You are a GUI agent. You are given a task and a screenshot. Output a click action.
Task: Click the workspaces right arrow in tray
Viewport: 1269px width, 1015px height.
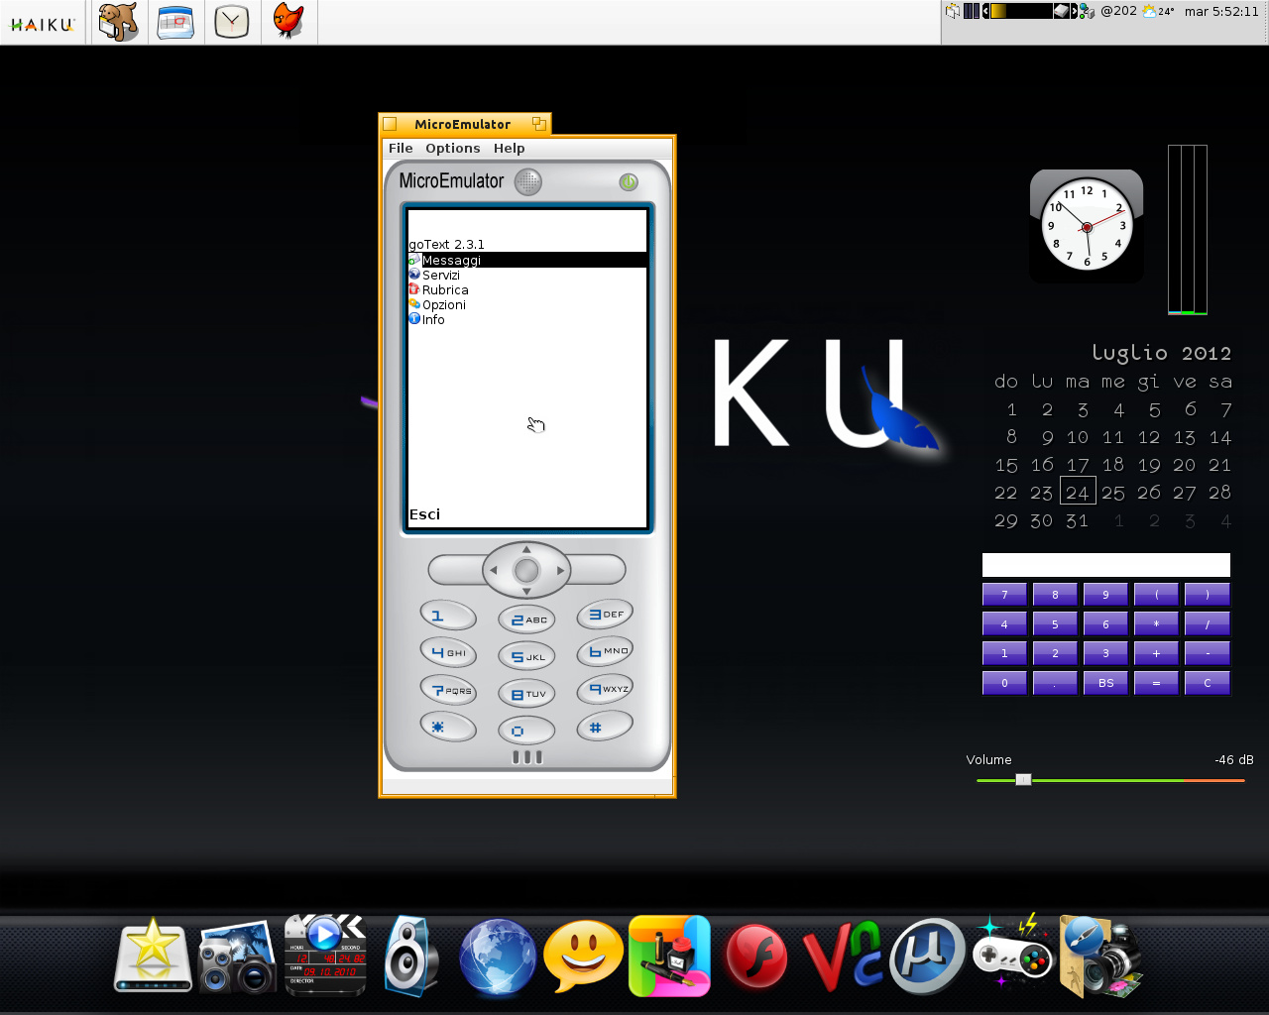pyautogui.click(x=1075, y=11)
